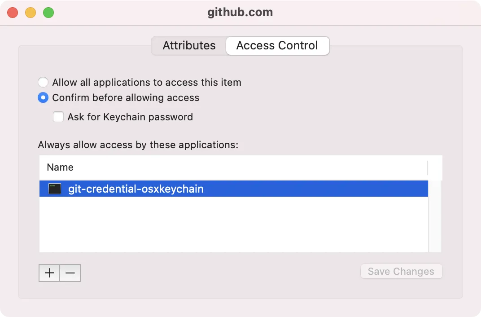Zoom the window with the green button

click(x=48, y=13)
